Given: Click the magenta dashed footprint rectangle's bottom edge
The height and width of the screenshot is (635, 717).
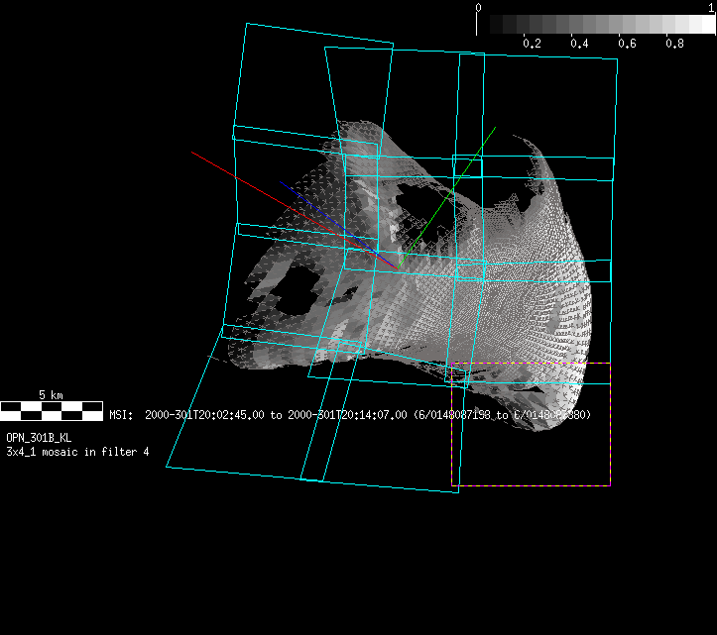Looking at the screenshot, I should pos(531,485).
